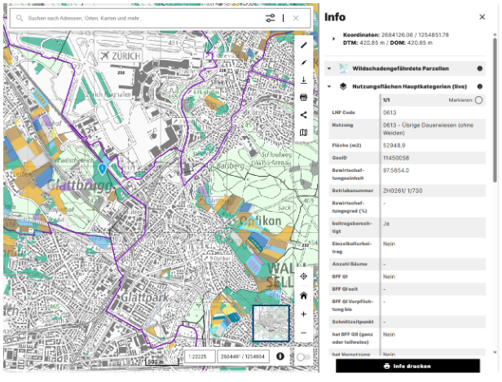
Task: Locate my position on the map
Action: coord(303,276)
